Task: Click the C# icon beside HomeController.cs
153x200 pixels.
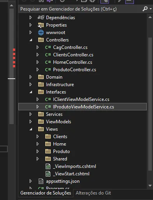Action: 48,62
